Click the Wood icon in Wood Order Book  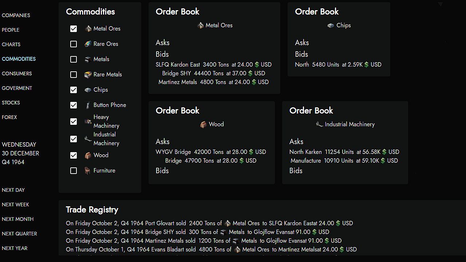click(204, 124)
